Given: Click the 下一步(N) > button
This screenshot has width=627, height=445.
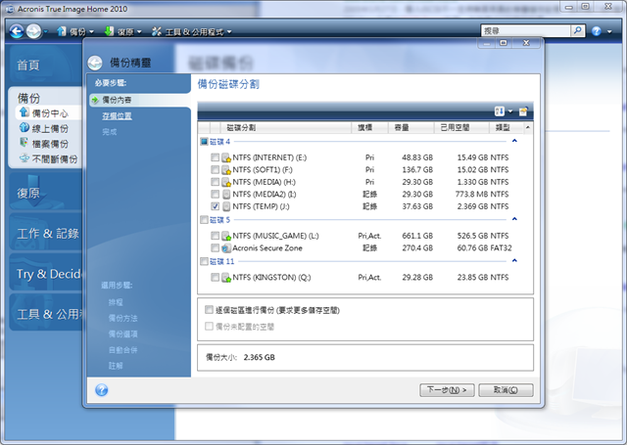Looking at the screenshot, I should [x=447, y=390].
